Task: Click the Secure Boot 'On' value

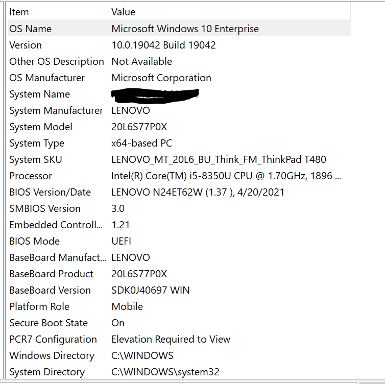Action: point(118,323)
